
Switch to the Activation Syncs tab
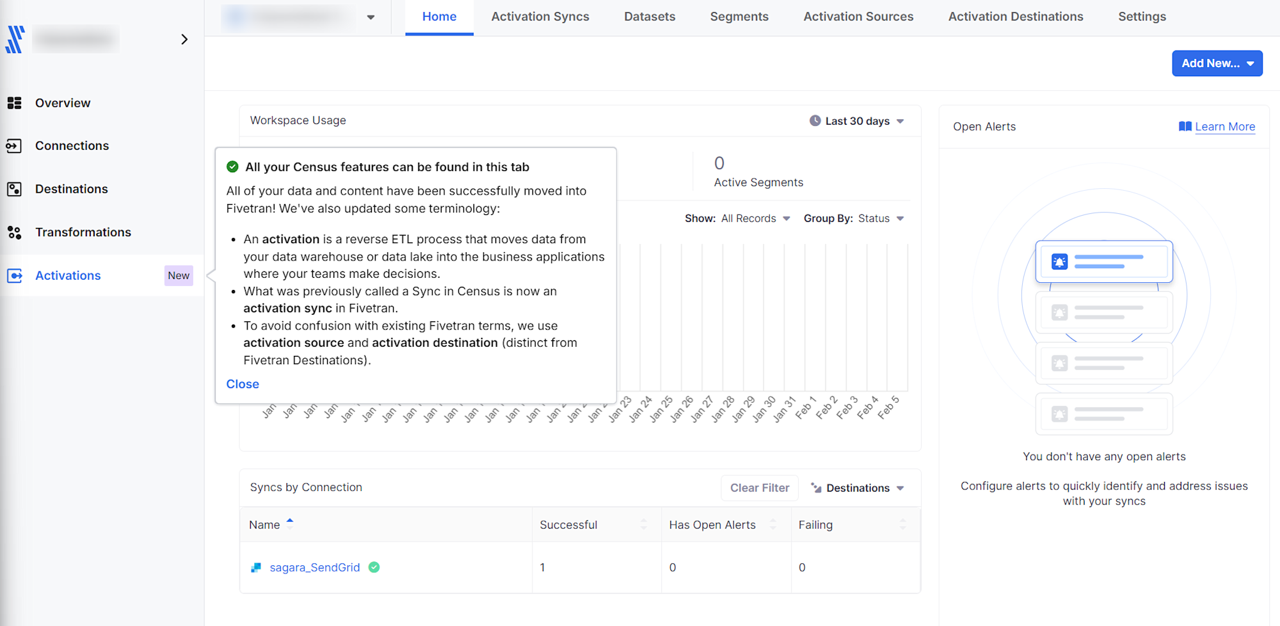[x=540, y=17]
